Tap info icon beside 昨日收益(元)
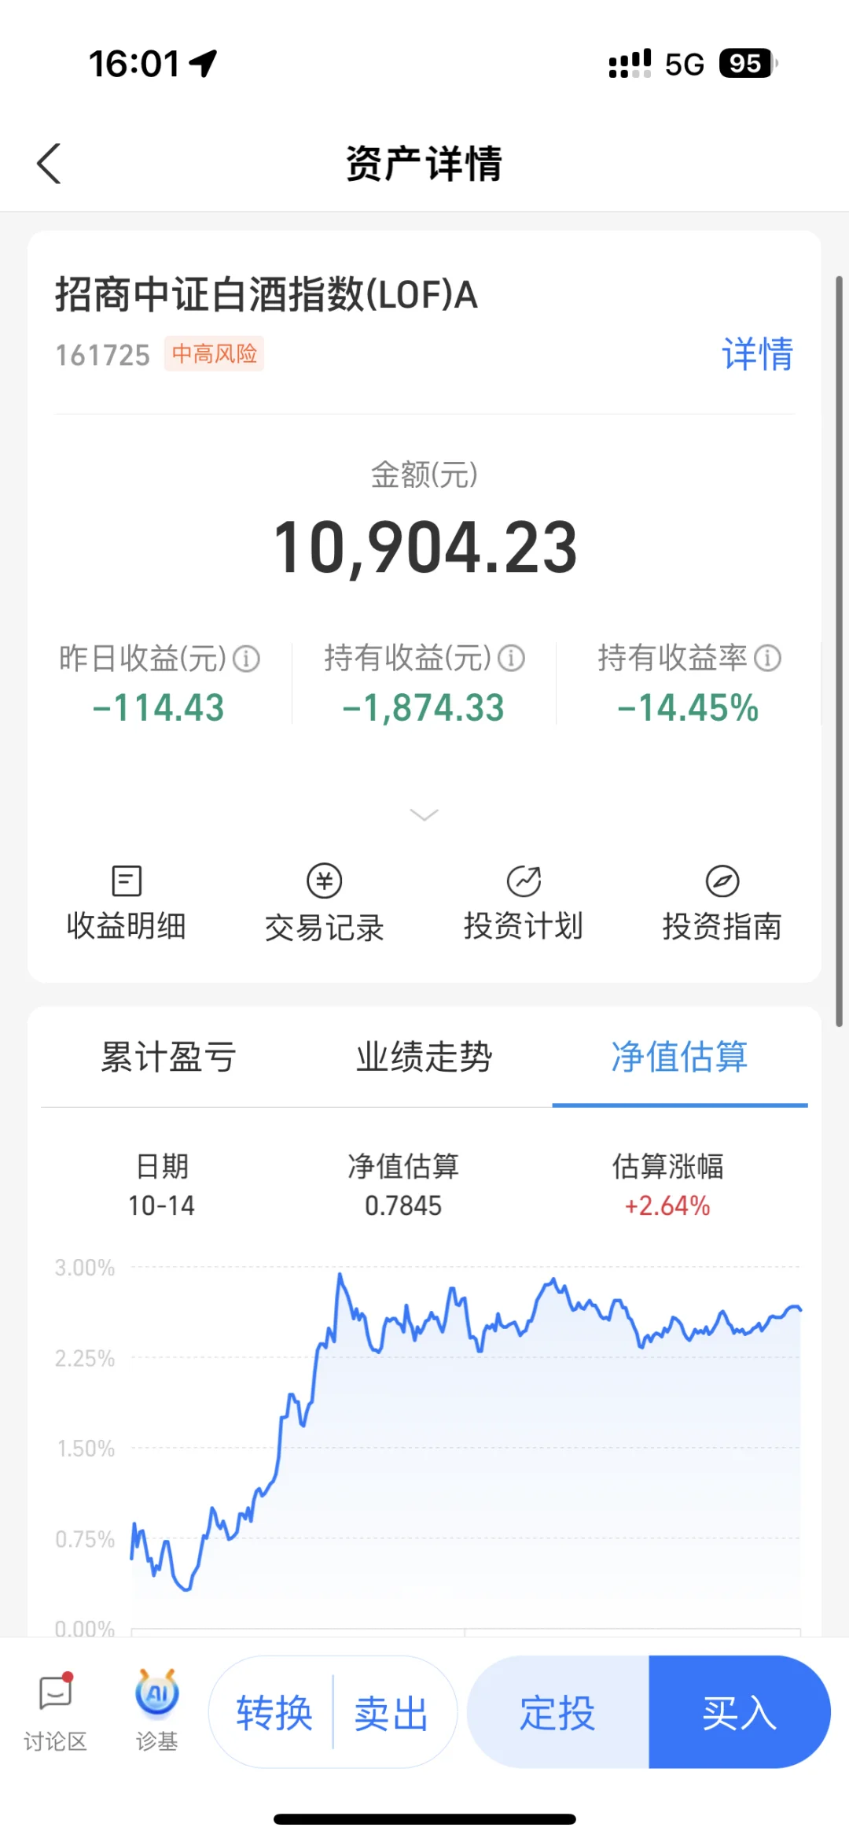This screenshot has height=1842, width=849. pyautogui.click(x=246, y=659)
